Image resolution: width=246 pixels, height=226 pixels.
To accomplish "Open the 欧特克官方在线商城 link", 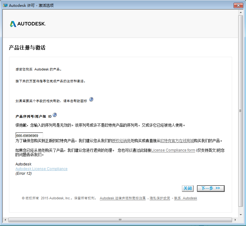I will (x=177, y=141).
